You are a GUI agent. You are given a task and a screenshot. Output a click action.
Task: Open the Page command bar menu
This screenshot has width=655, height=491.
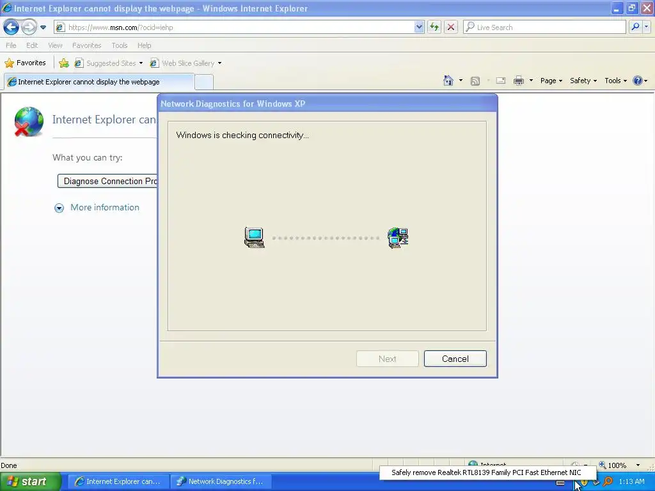pos(551,81)
